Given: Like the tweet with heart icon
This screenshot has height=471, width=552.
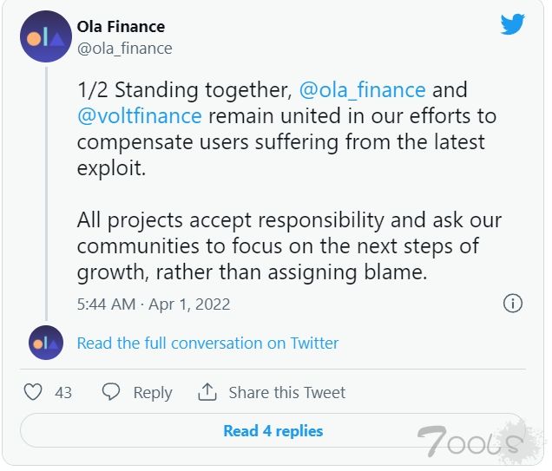Looking at the screenshot, I should click(33, 392).
